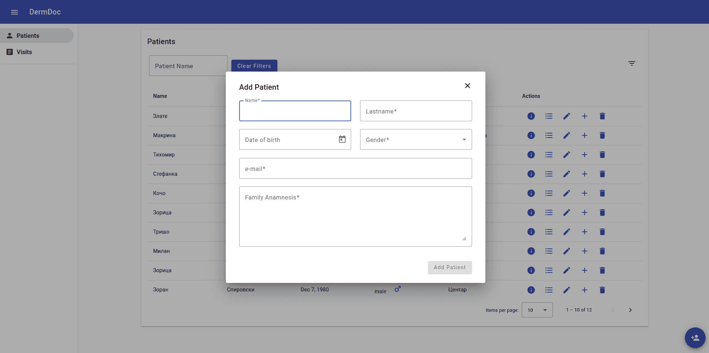Select Patients in the sidebar

(x=28, y=36)
